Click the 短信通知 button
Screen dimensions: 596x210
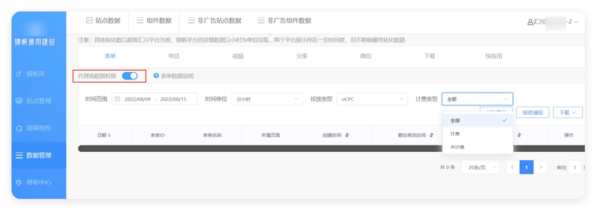click(532, 112)
